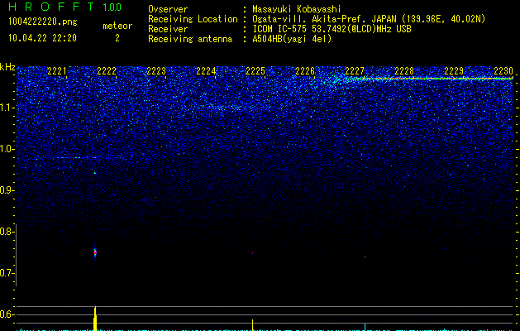Image resolution: width=520 pixels, height=331 pixels.
Task: Click the Receiving Location label
Action: (193, 19)
